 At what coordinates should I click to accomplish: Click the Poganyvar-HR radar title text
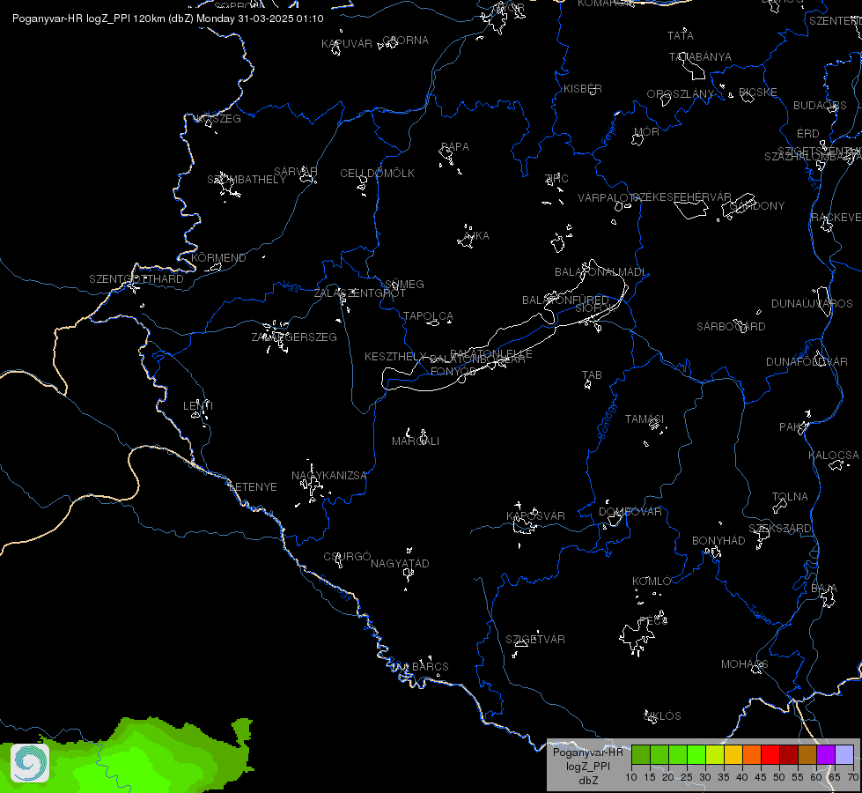click(167, 19)
